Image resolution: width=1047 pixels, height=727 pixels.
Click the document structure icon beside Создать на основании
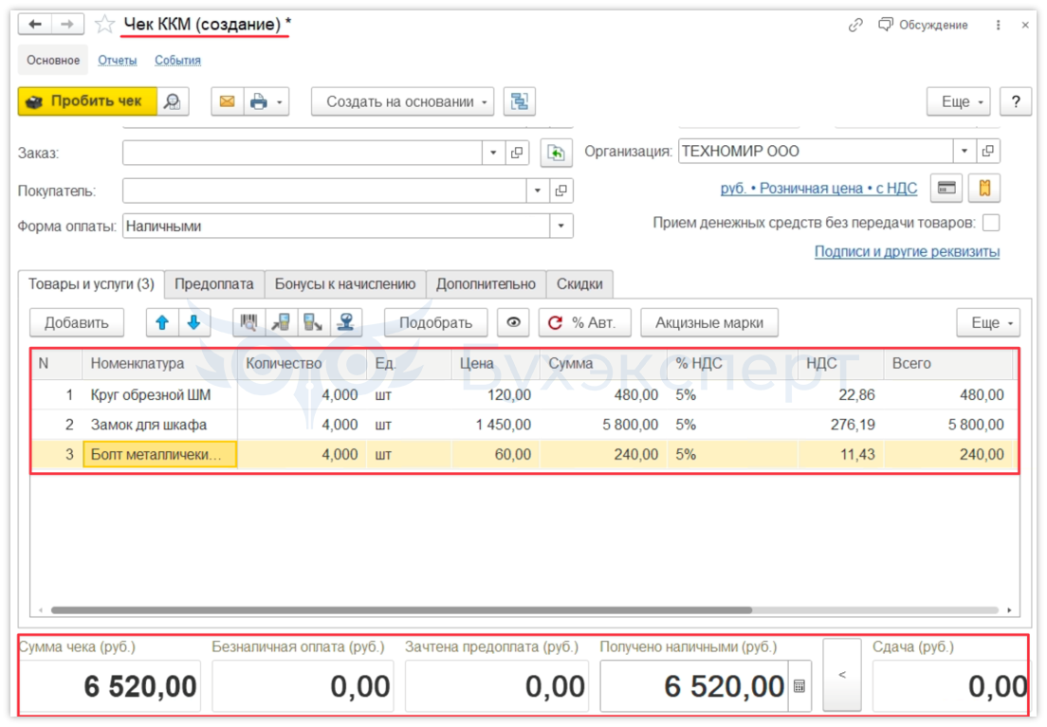point(520,101)
